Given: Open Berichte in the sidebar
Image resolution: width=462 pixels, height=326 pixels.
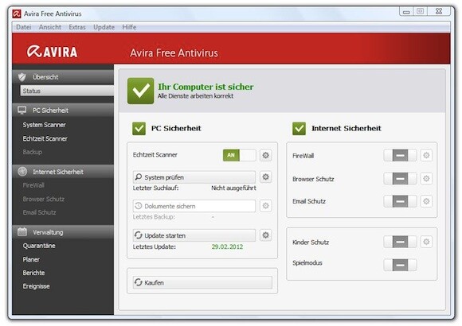Looking at the screenshot, I should pos(33,273).
